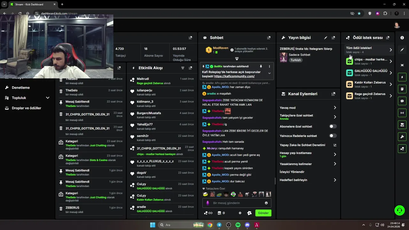Toggle Yalnızca ifadelerle sohbet switch
This screenshot has width=409, height=230.
(333, 136)
